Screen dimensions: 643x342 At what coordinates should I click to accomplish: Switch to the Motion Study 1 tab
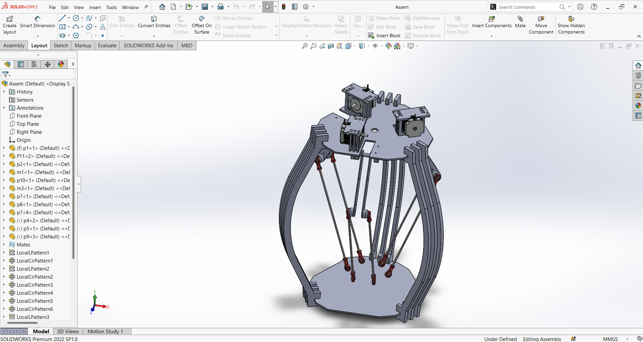pyautogui.click(x=105, y=331)
